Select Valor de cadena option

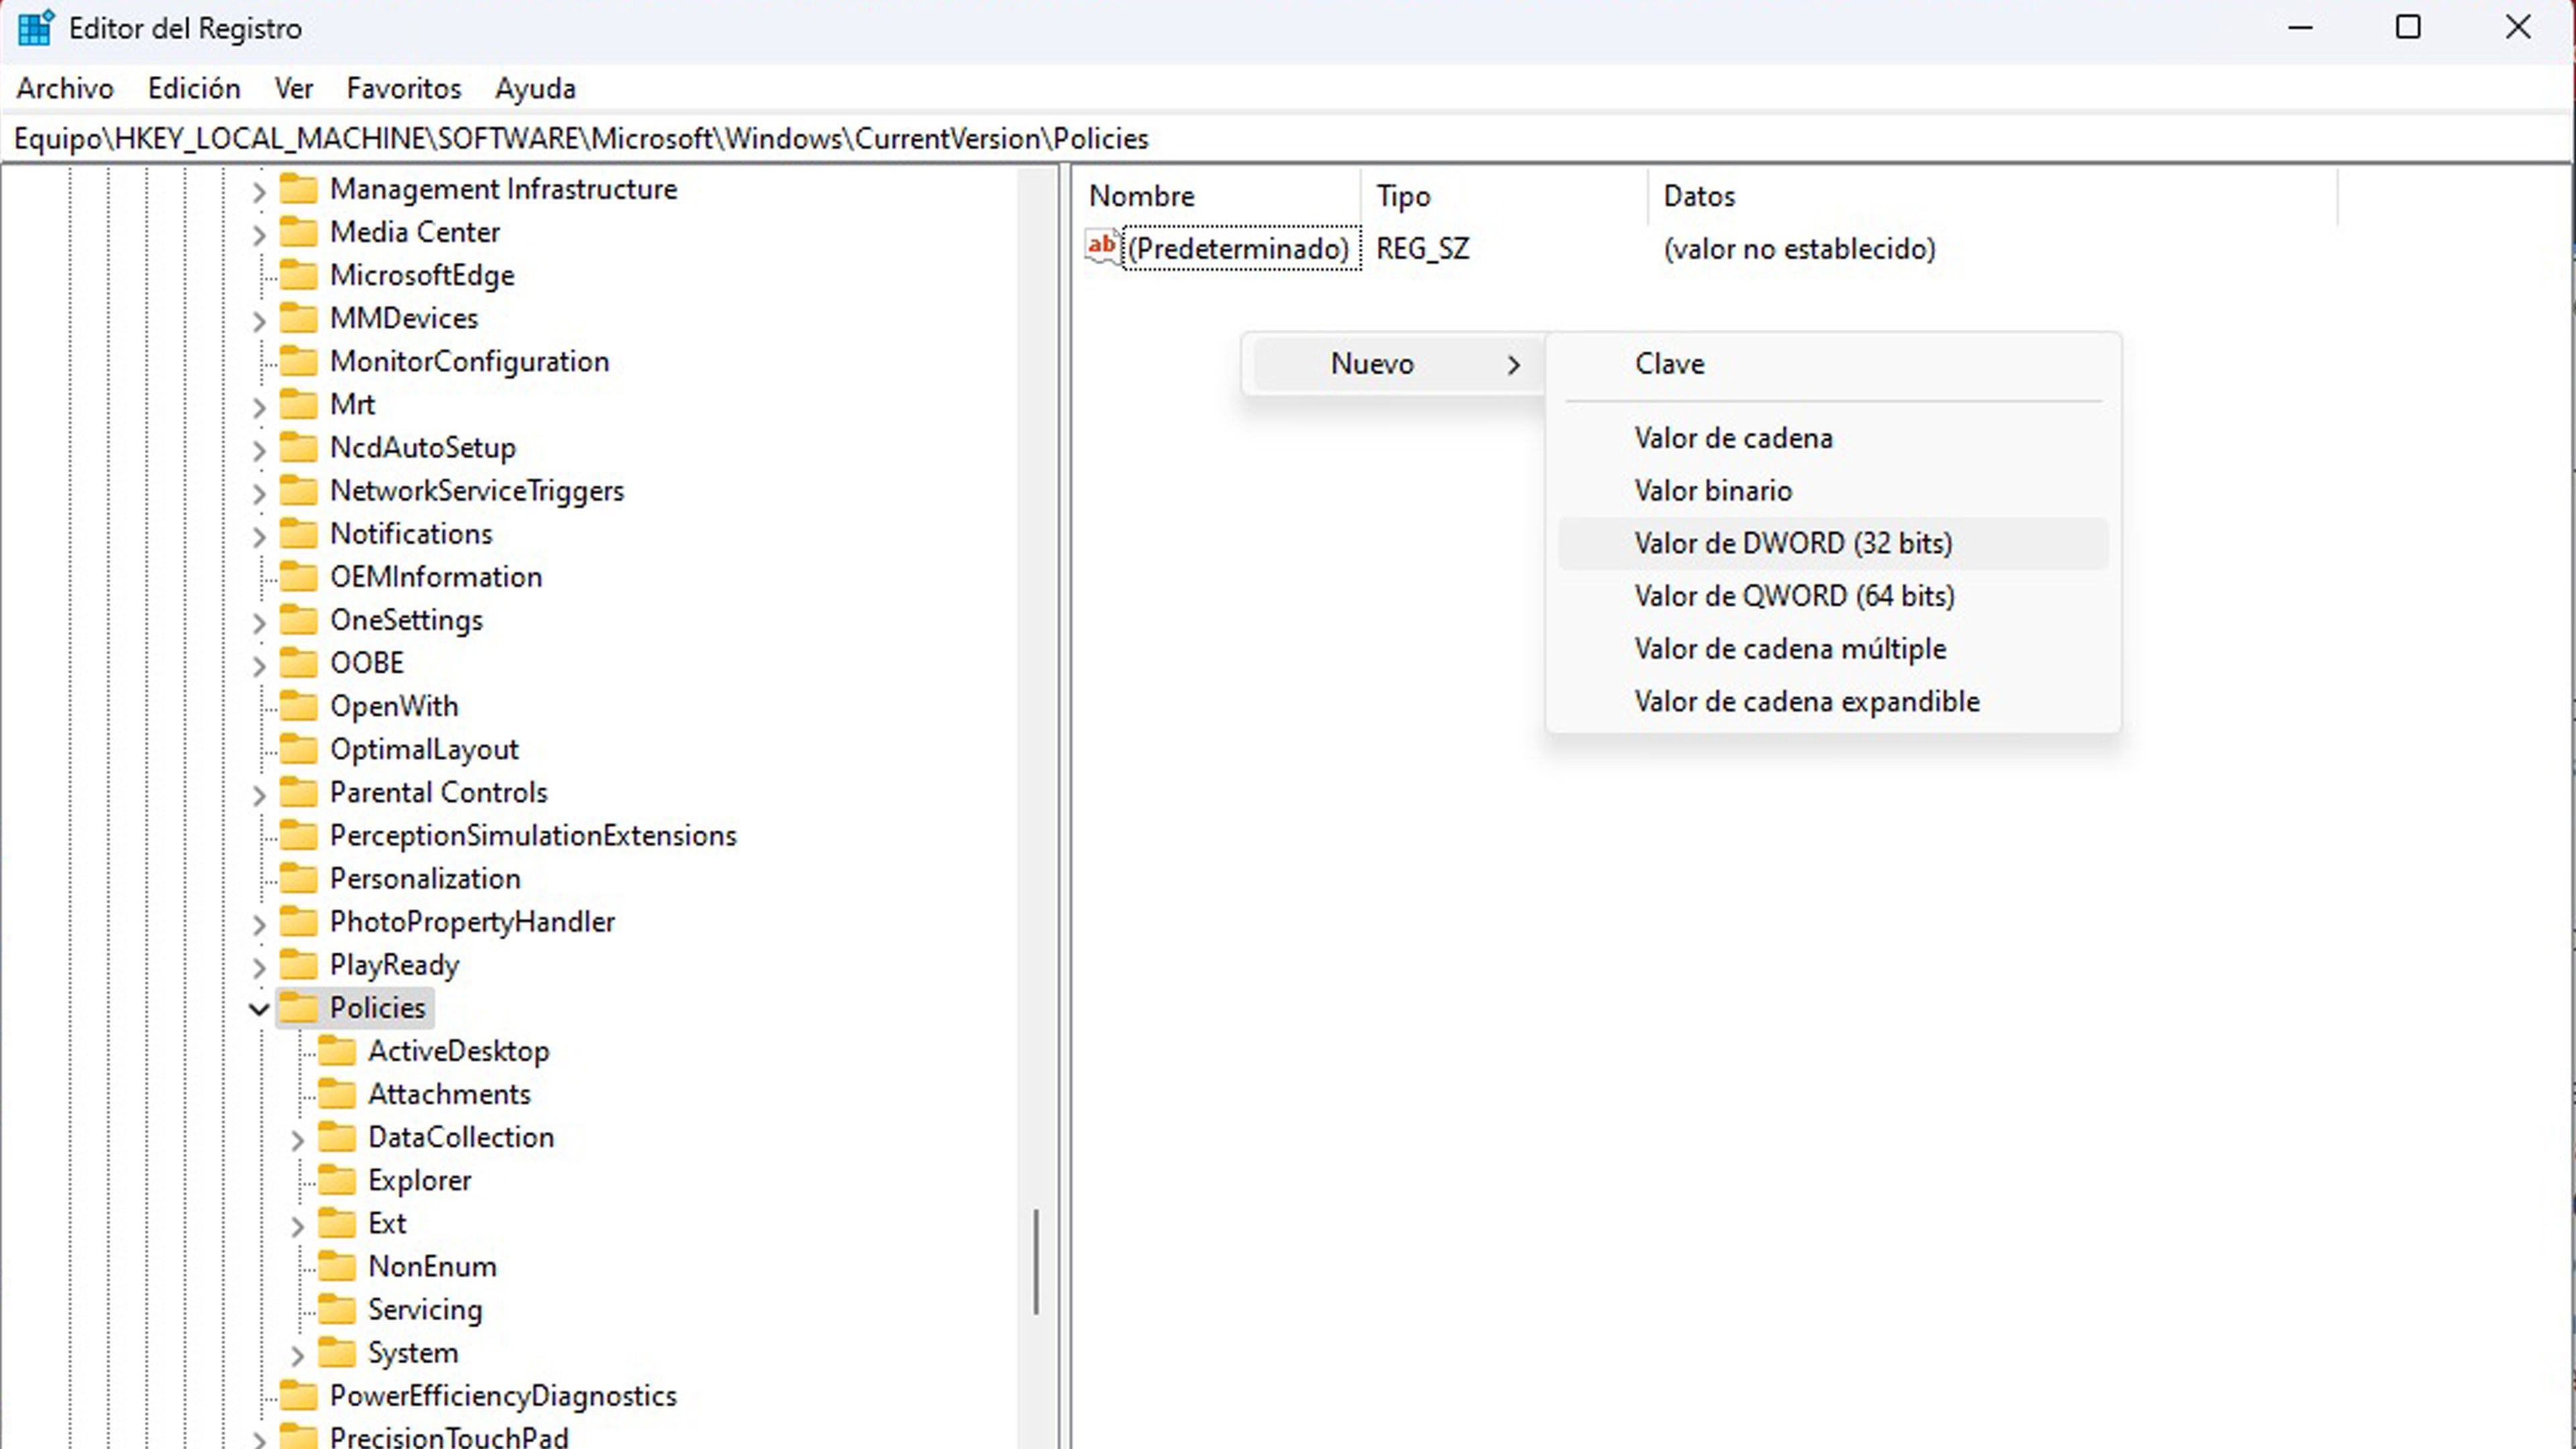[1833, 438]
